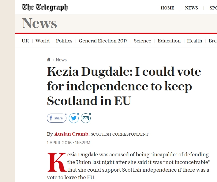Screen dimensions: 217x182
Task: Open the Education section tab
Action: point(169,41)
